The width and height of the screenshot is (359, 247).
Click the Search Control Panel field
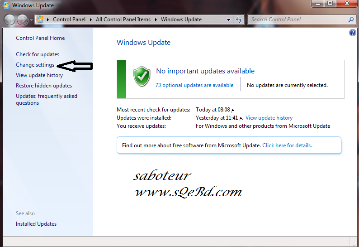point(297,19)
